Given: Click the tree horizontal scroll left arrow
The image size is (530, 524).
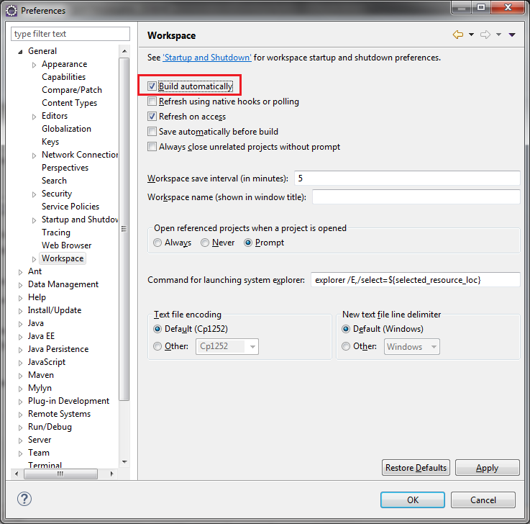Looking at the screenshot, I should [17, 474].
